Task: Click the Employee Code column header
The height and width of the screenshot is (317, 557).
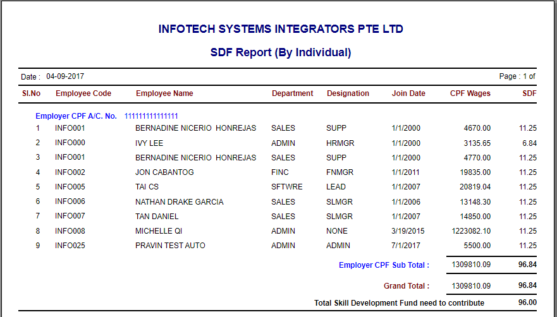Action: [x=83, y=93]
